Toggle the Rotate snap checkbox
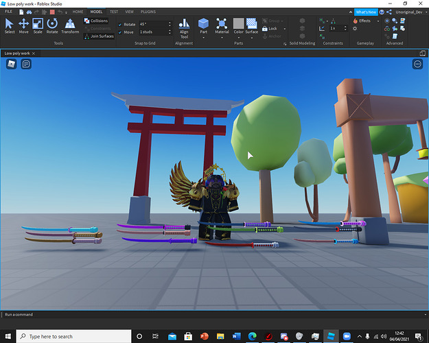 click(120, 24)
